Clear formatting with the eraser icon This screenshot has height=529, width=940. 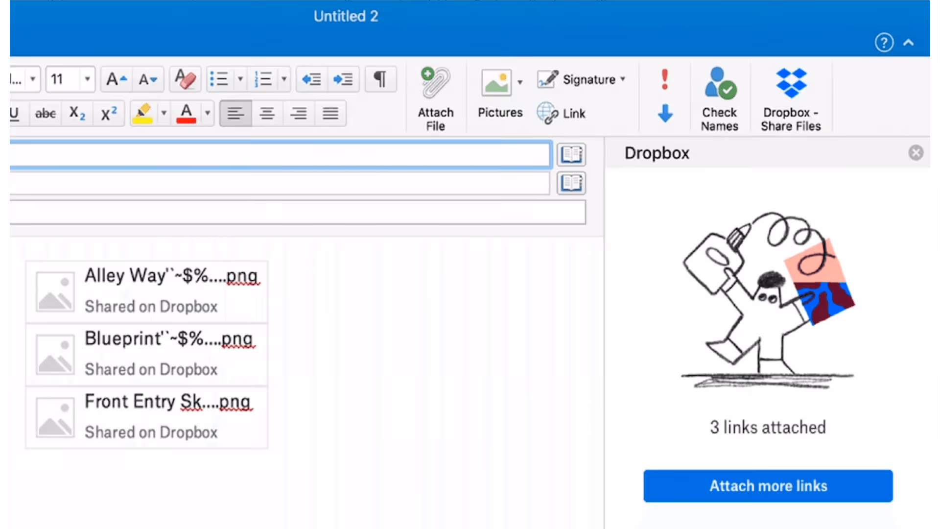click(185, 79)
